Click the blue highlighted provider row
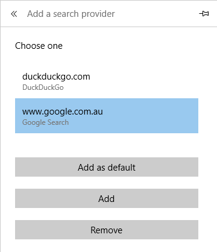Screen dimensions: 217x252 (x=107, y=116)
